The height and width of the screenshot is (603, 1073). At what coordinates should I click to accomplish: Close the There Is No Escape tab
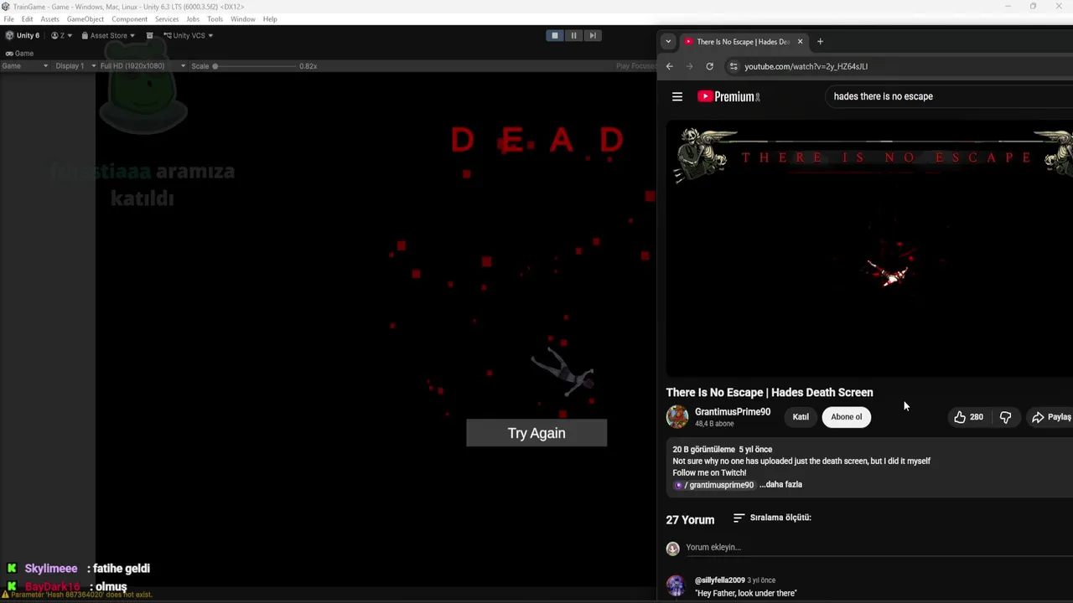coord(800,41)
